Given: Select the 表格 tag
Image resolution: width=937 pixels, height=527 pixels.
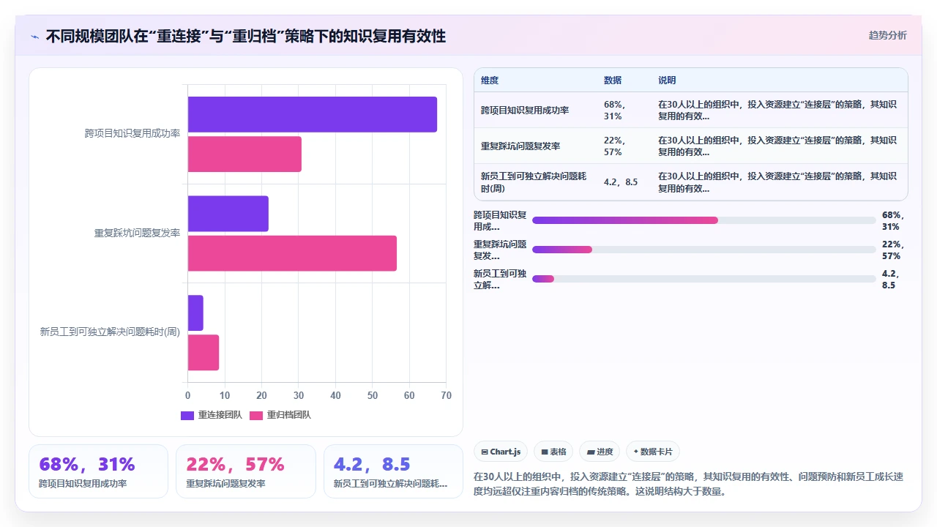Looking at the screenshot, I should point(553,452).
